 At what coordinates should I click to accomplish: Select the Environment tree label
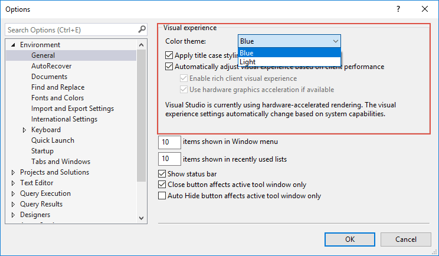click(x=40, y=45)
